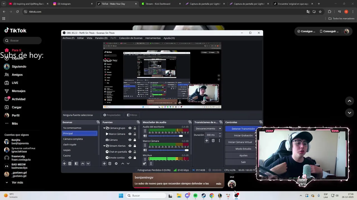Open Editar menu in OBS

pos(81,38)
